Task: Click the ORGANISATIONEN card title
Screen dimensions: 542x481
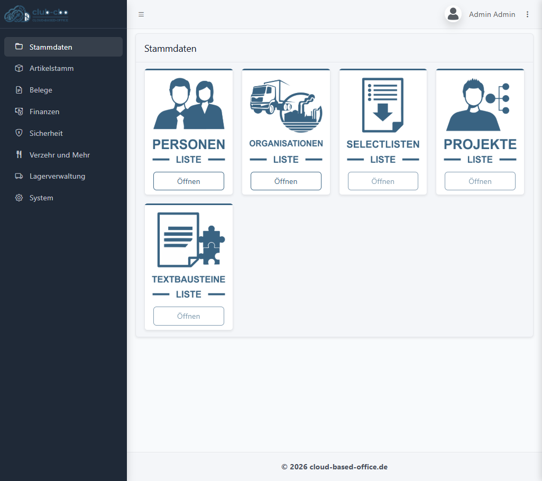Action: tap(286, 143)
